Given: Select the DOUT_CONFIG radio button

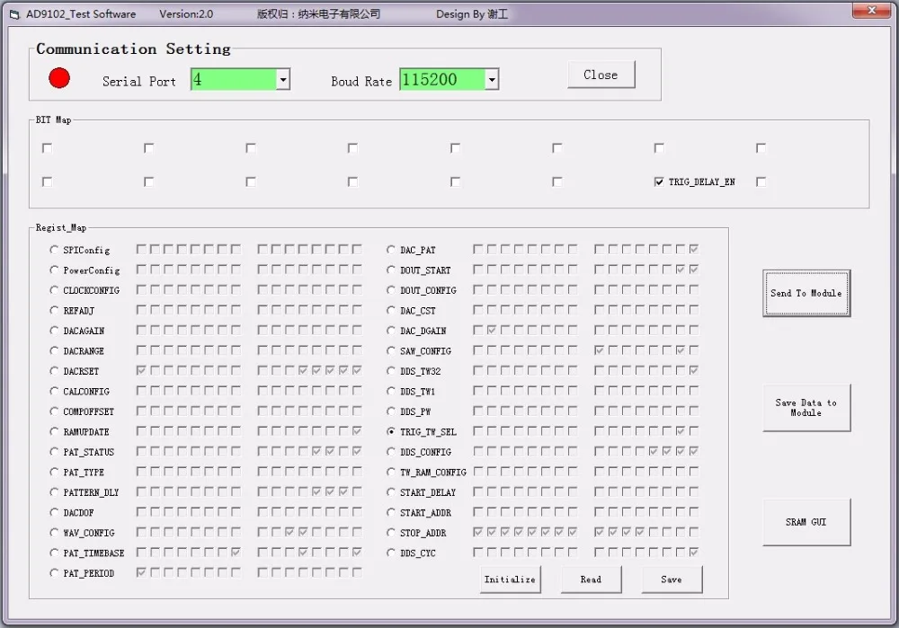Looking at the screenshot, I should tap(391, 290).
